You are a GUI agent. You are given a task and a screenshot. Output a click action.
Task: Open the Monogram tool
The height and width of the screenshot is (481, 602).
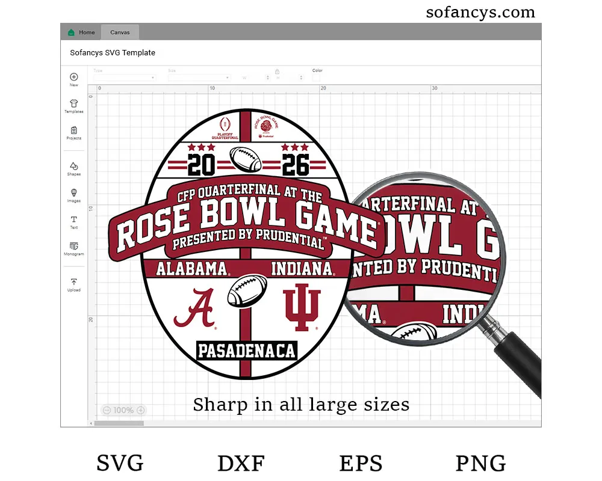tap(73, 247)
